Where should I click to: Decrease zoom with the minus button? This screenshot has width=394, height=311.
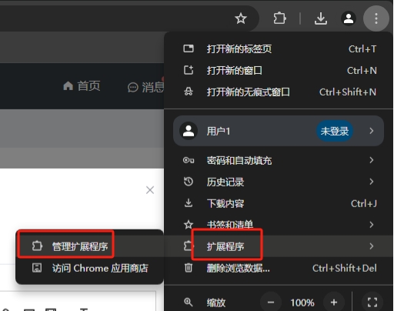(271, 303)
